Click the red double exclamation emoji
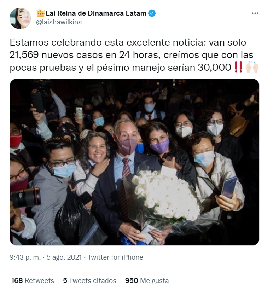Image resolution: width=279 pixels, height=290 pixels. pyautogui.click(x=238, y=67)
